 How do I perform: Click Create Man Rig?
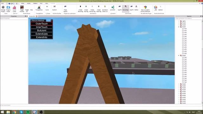86,9
